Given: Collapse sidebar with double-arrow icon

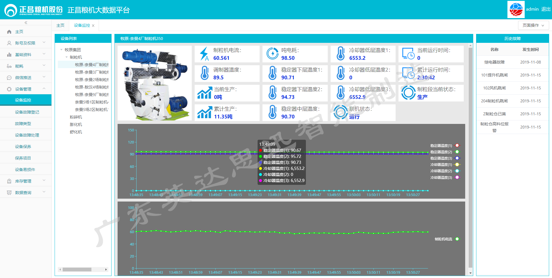Looking at the screenshot, I should tap(26, 22).
